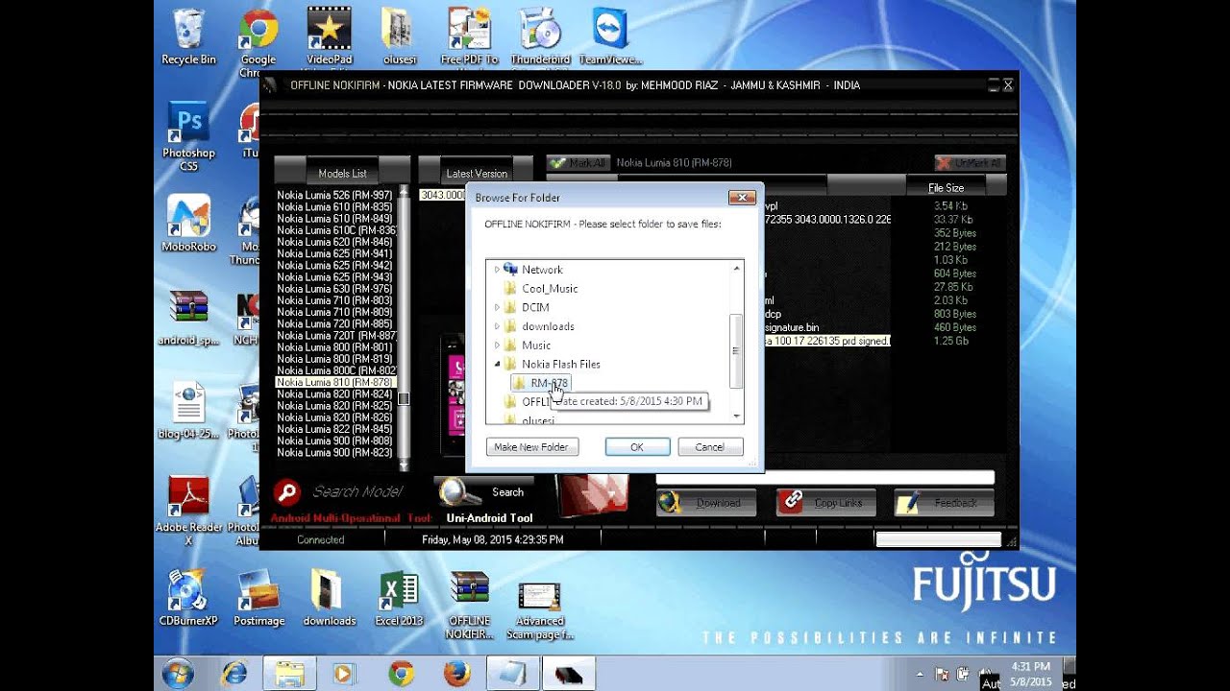Click the folder tree scrollbar down arrow

pos(737,416)
